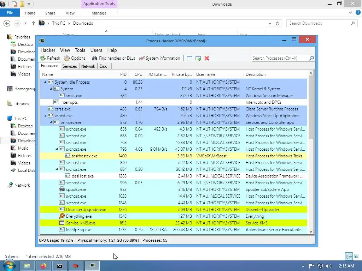The width and height of the screenshot is (362, 271).
Task: Sort by Private bytes column header
Action: [x=181, y=74]
